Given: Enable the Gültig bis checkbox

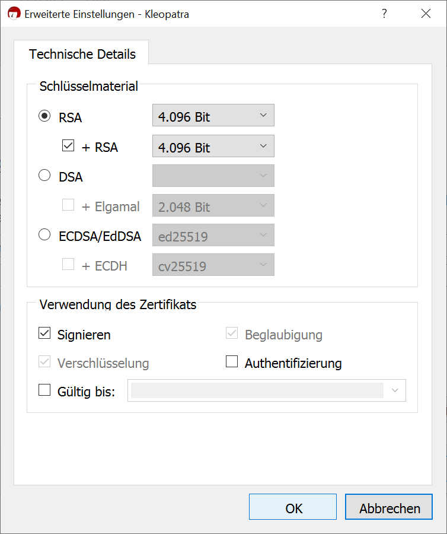Looking at the screenshot, I should coord(44,390).
